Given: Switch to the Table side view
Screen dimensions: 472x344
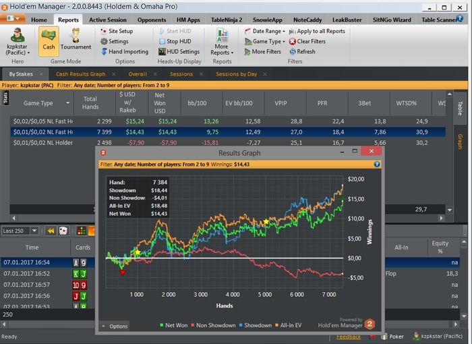Looking at the screenshot, I should pyautogui.click(x=460, y=109).
